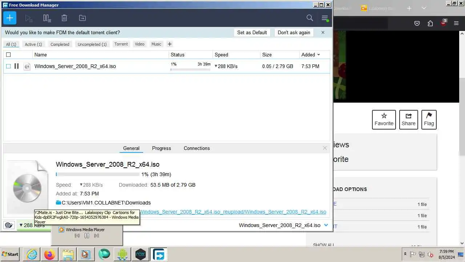465x262 pixels.
Task: Open the Firefox application menu
Action: coord(456,23)
